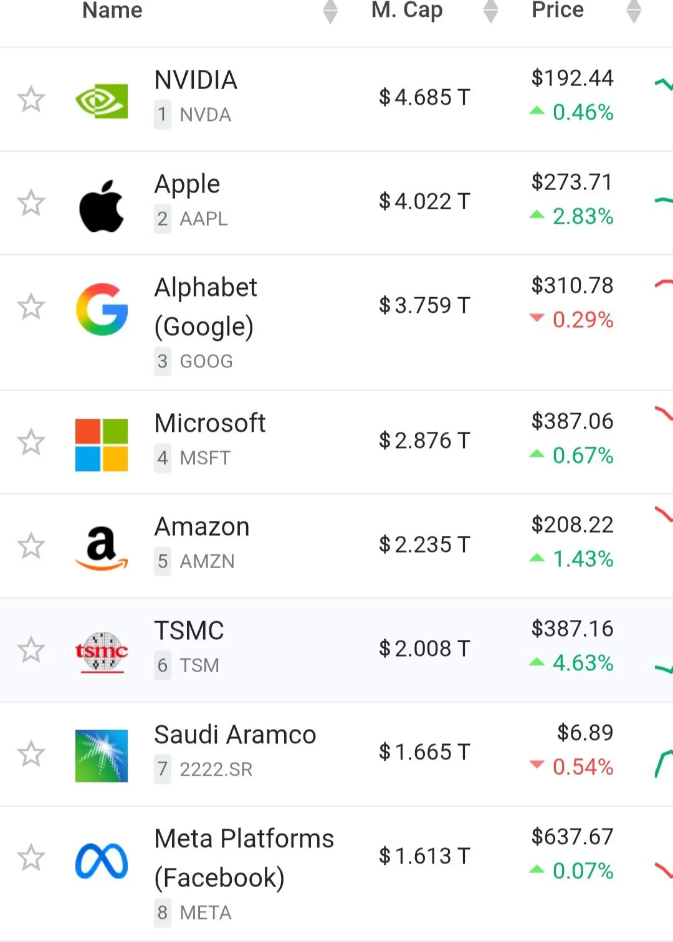
Task: Toggle the star beside Meta Platforms
Action: click(31, 857)
